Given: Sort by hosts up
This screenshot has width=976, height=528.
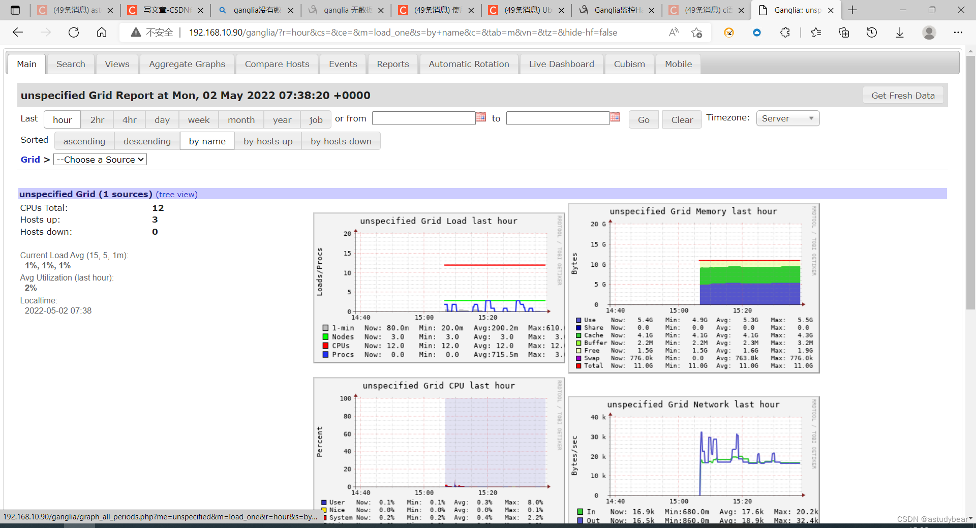Looking at the screenshot, I should point(268,141).
